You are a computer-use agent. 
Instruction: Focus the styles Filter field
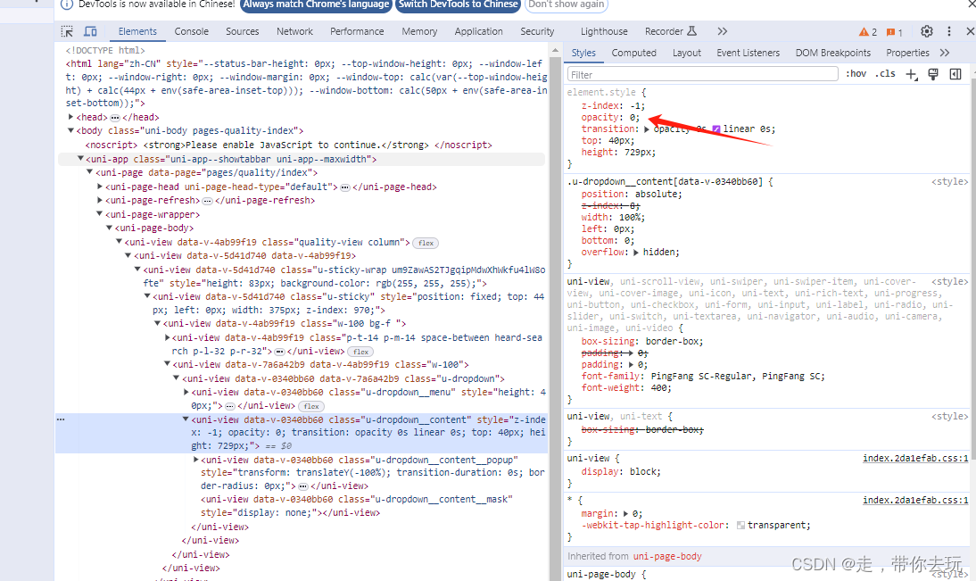[703, 75]
